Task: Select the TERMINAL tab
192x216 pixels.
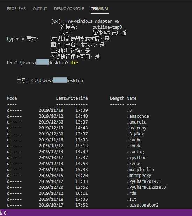Action: (x=100, y=9)
